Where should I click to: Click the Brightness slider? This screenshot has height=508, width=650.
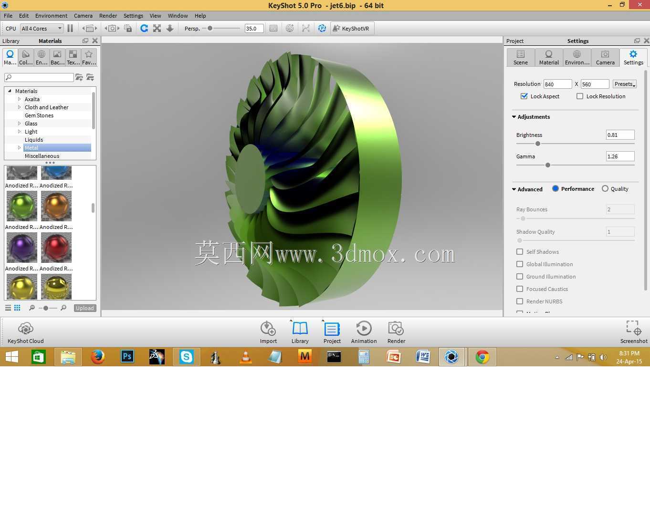(x=575, y=144)
